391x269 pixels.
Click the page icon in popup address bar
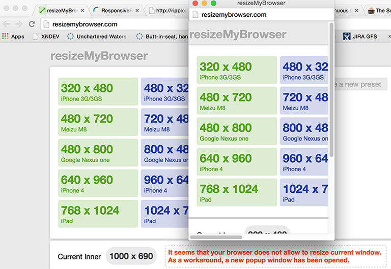pyautogui.click(x=195, y=15)
